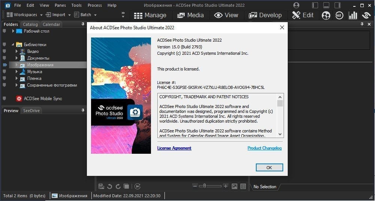Screen dimensions: 375x201
Task: Toggle the left panel layout icon
Action: (315, 5)
